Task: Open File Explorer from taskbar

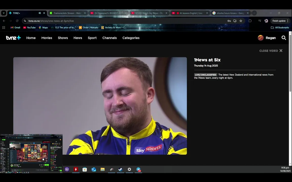Action: click(x=103, y=169)
